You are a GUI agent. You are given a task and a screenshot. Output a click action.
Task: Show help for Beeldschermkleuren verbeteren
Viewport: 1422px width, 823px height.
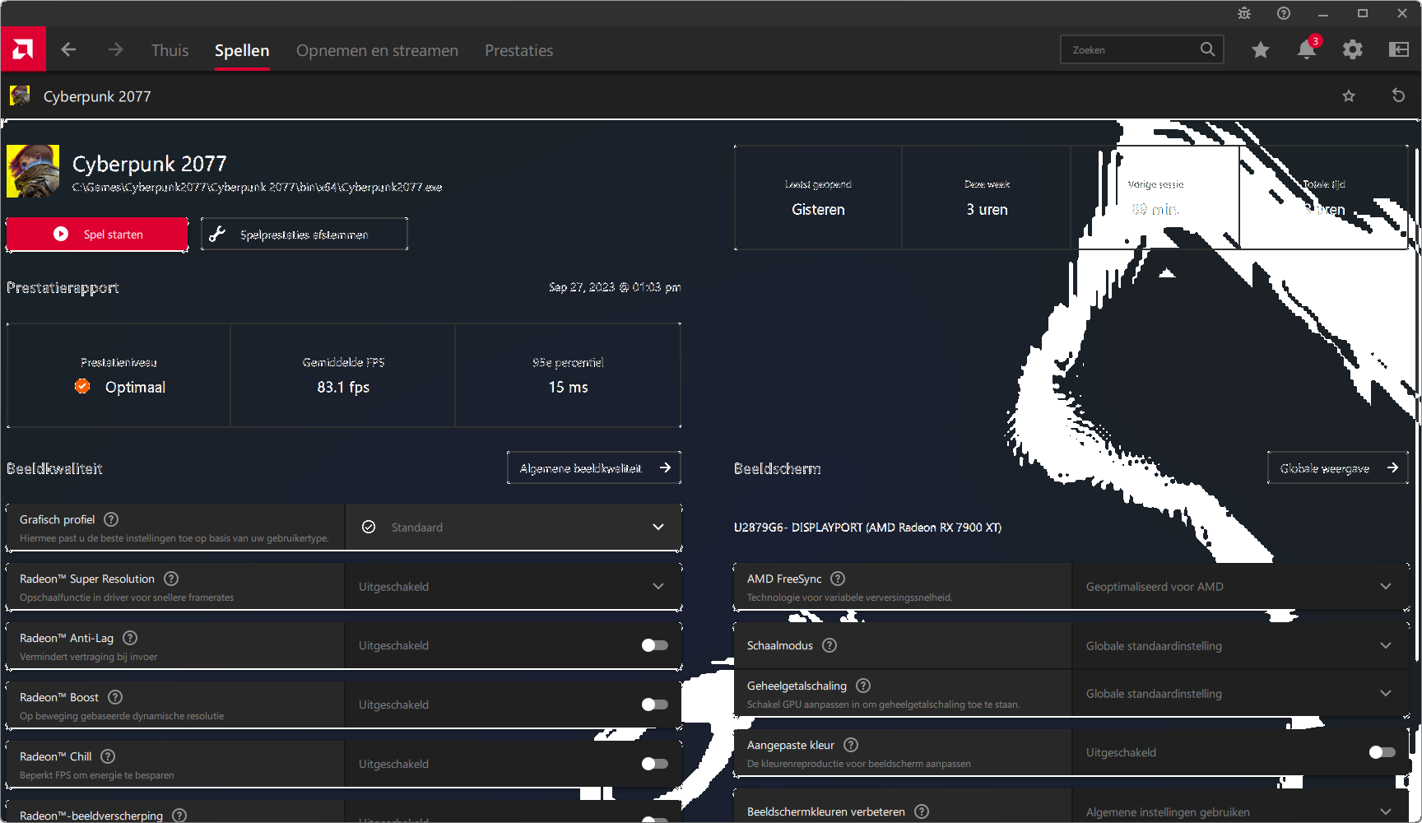pyautogui.click(x=922, y=811)
